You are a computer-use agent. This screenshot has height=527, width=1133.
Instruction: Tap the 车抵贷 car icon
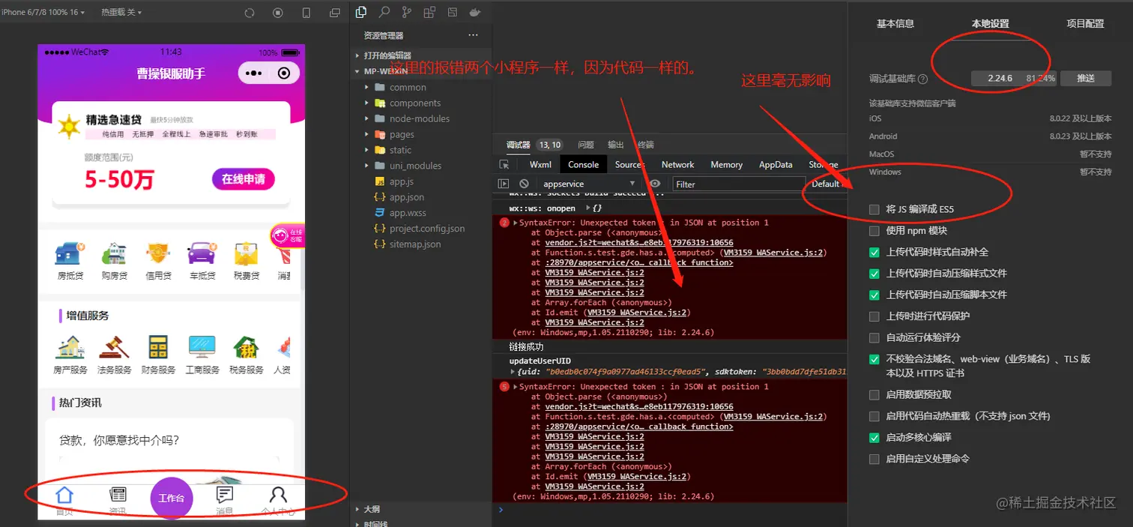tap(202, 254)
